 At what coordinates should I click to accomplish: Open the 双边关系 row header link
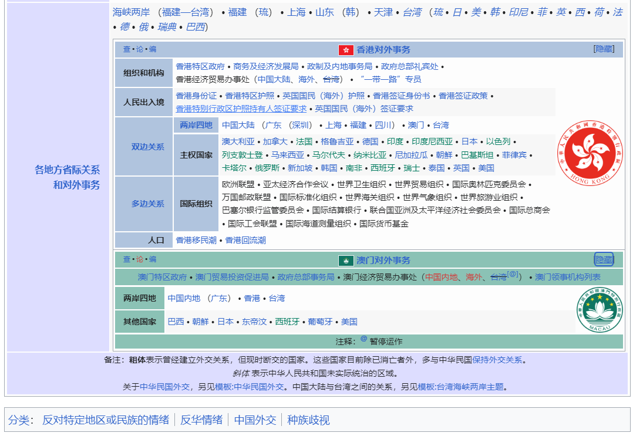click(x=148, y=147)
